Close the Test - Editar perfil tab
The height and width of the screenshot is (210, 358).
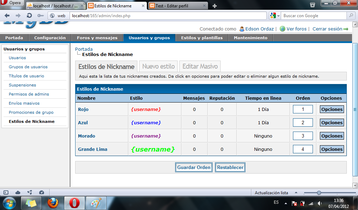point(204,6)
